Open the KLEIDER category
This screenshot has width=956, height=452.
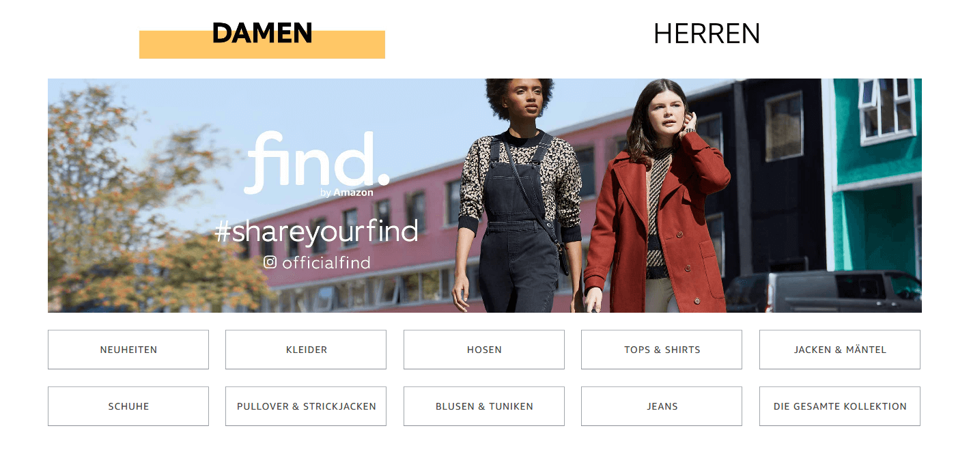[x=306, y=350]
